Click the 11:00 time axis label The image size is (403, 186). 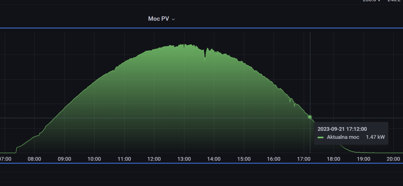124,159
